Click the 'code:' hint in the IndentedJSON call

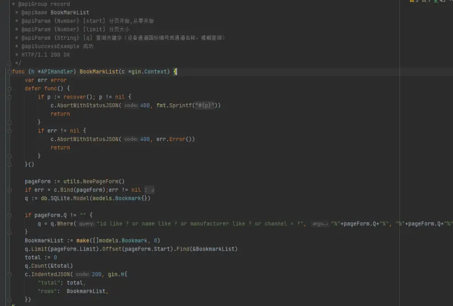(x=82, y=274)
